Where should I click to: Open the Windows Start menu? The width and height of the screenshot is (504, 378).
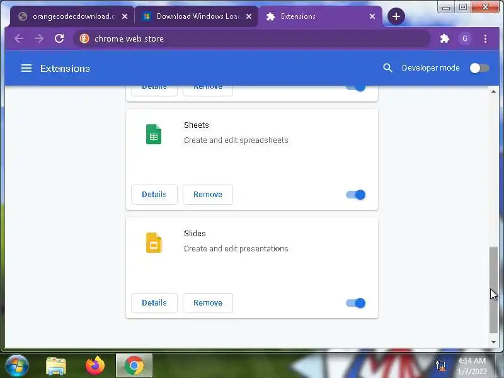point(17,365)
